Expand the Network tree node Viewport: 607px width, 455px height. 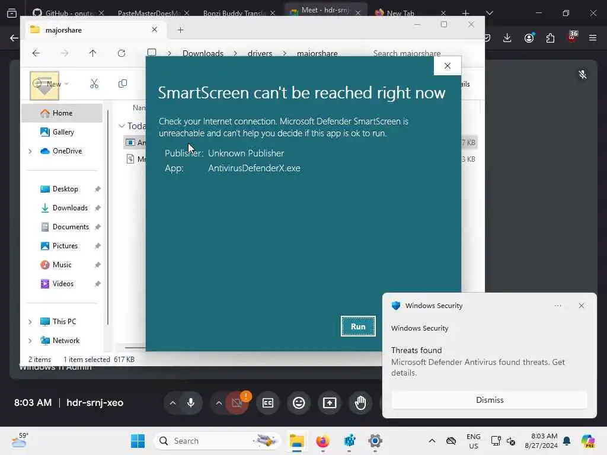pyautogui.click(x=30, y=341)
